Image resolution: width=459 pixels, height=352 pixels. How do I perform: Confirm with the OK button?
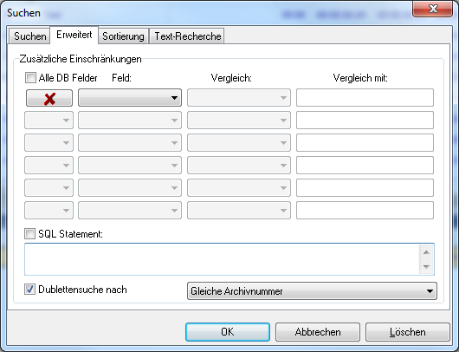click(228, 332)
